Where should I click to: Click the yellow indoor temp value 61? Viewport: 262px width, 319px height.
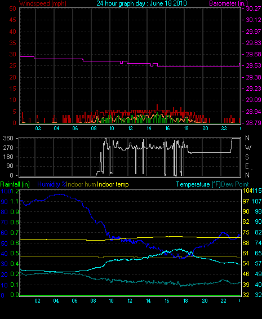tap(246, 253)
